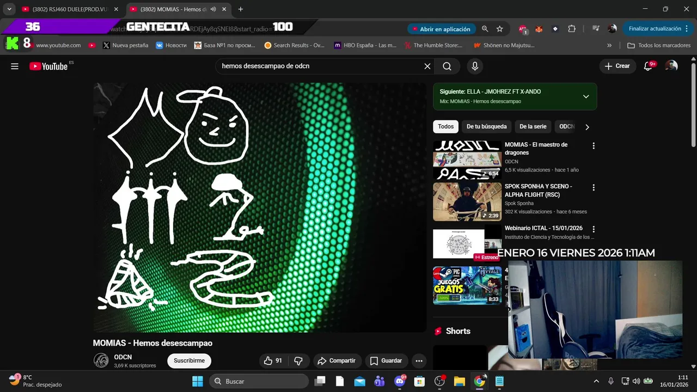Screen dimensions: 697x392
Task: Select the De tu búsqueda chip
Action: (487, 127)
